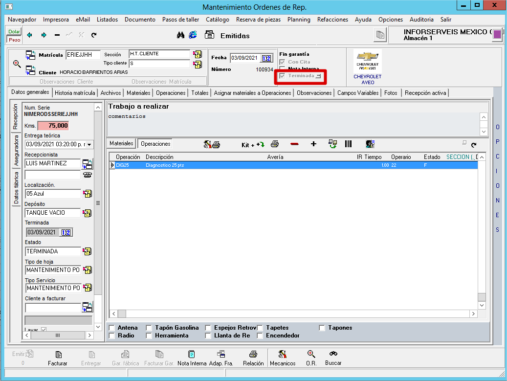Enable the Antena checkbox
Viewport: 507px width, 381px height.
tap(112, 328)
